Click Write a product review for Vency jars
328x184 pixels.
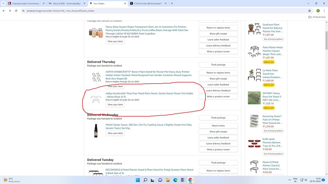[x=218, y=52]
